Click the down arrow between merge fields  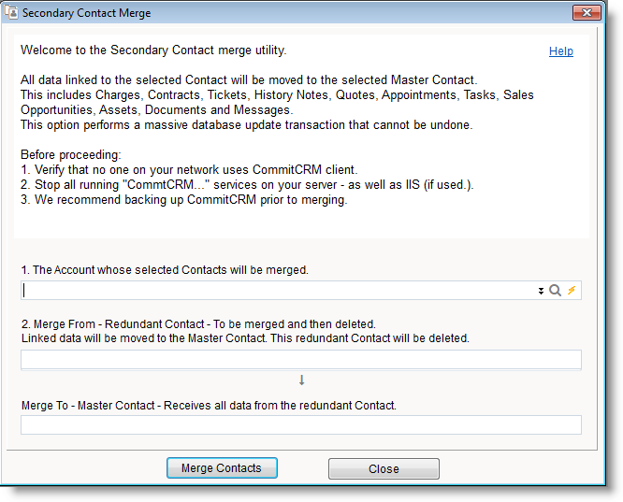pyautogui.click(x=301, y=380)
